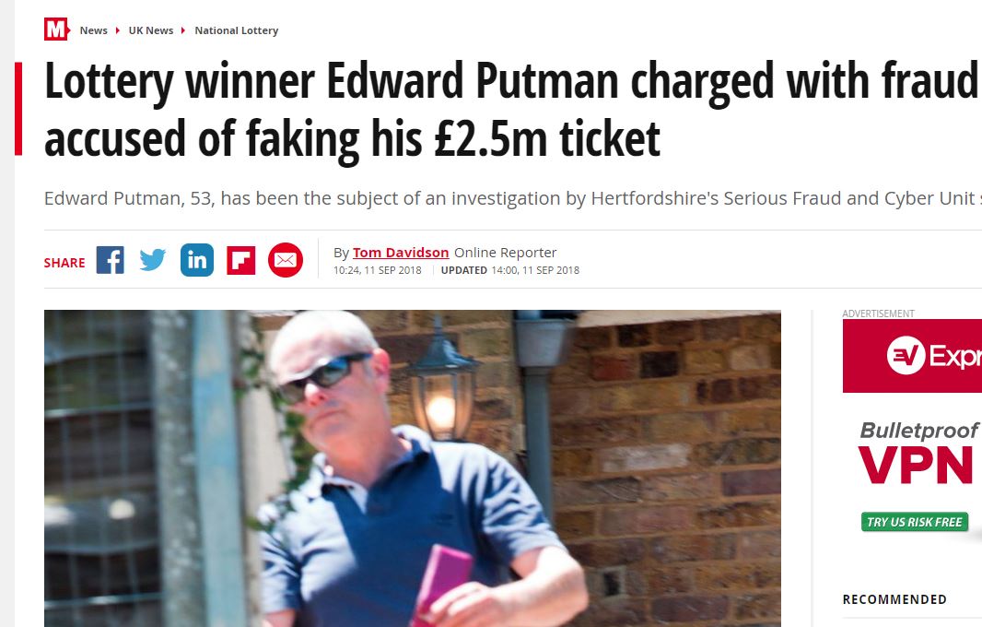982x627 pixels.
Task: Open the News breadcrumb
Action: pos(93,30)
